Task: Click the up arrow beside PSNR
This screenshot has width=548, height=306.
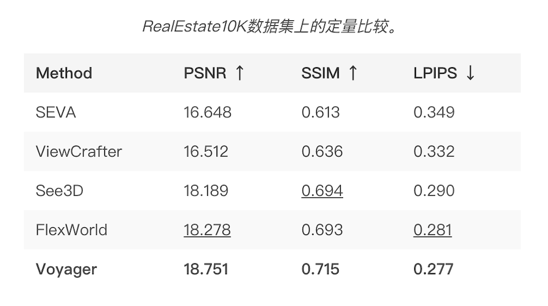Action: (x=238, y=73)
